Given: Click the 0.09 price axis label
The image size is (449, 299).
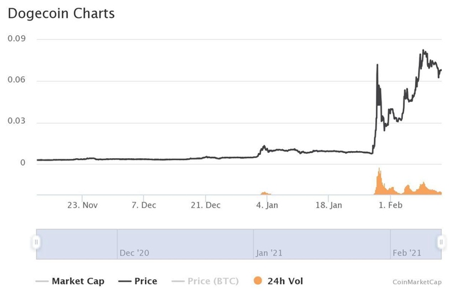Looking at the screenshot, I should (x=16, y=39).
